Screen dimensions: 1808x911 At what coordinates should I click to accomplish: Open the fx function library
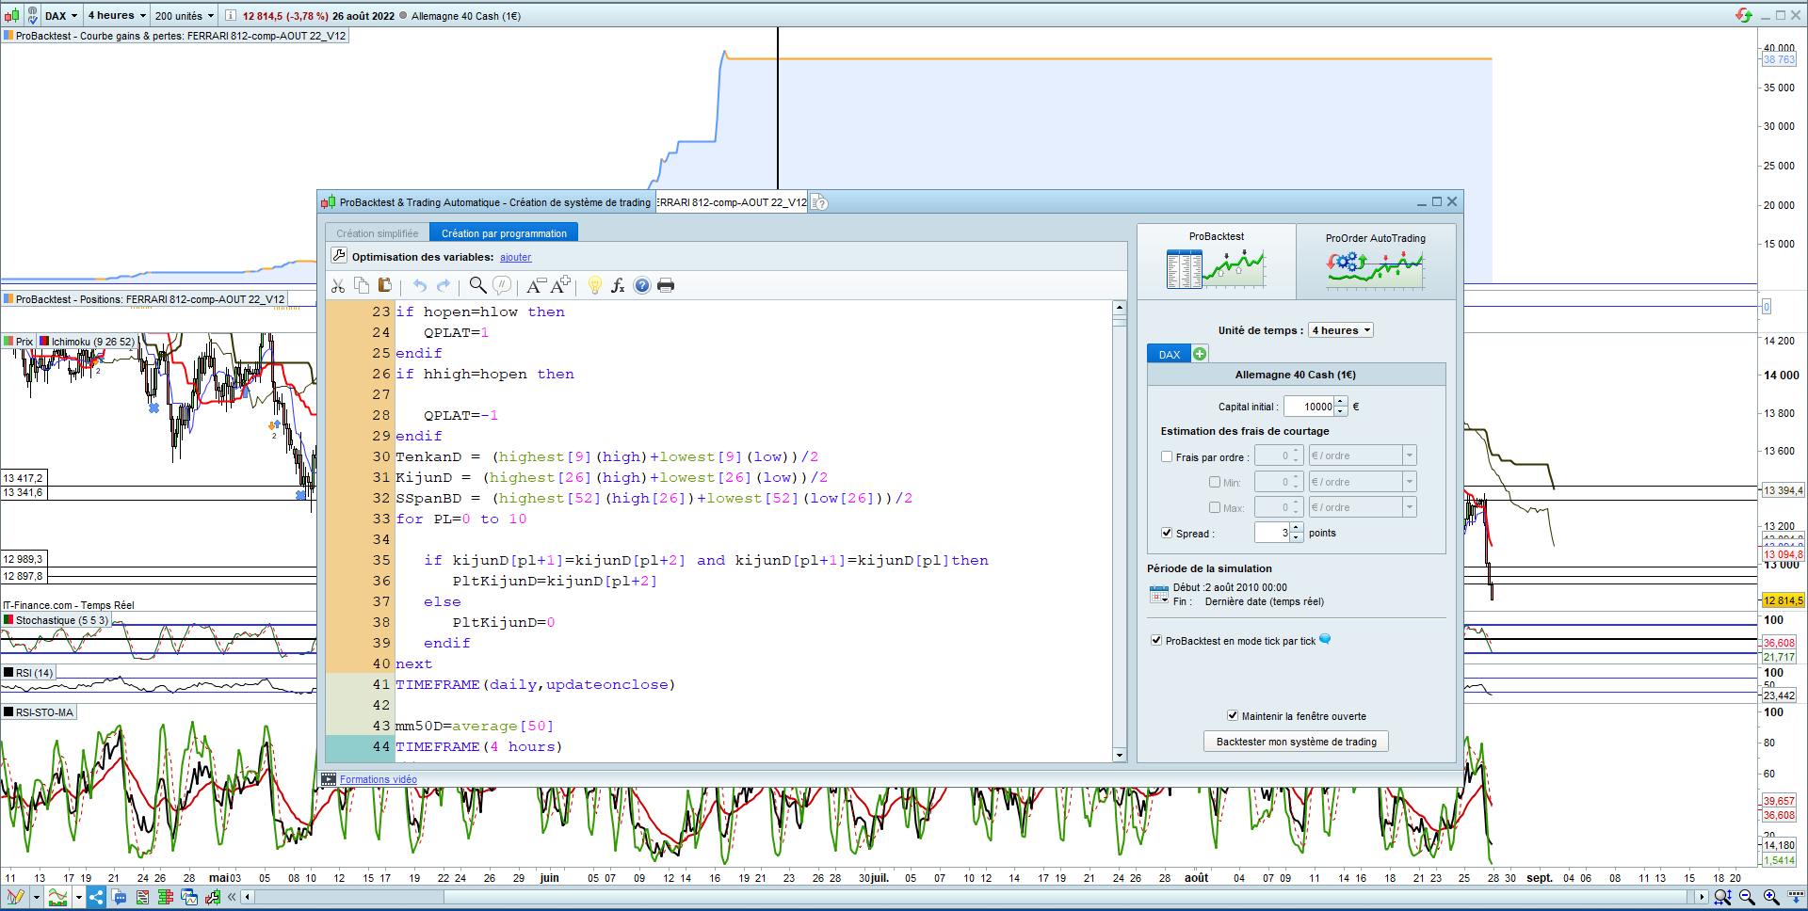point(618,286)
